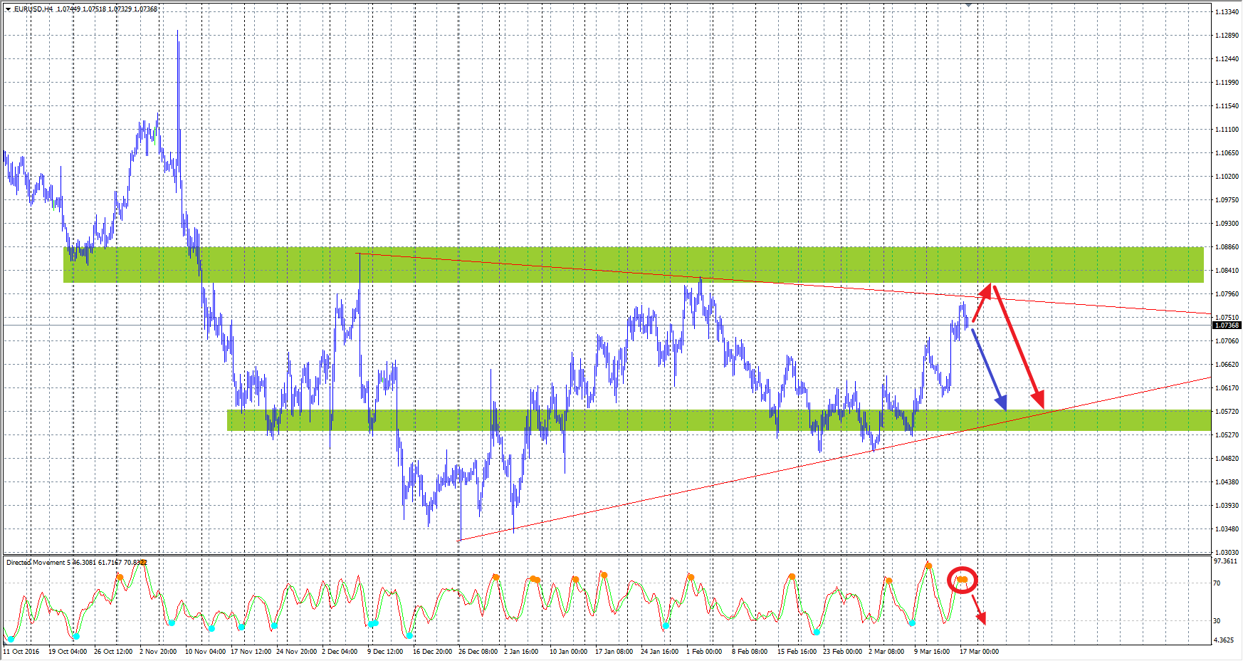Image resolution: width=1243 pixels, height=661 pixels.
Task: Click the 2 Jan 16:00 time label
Action: tap(521, 652)
